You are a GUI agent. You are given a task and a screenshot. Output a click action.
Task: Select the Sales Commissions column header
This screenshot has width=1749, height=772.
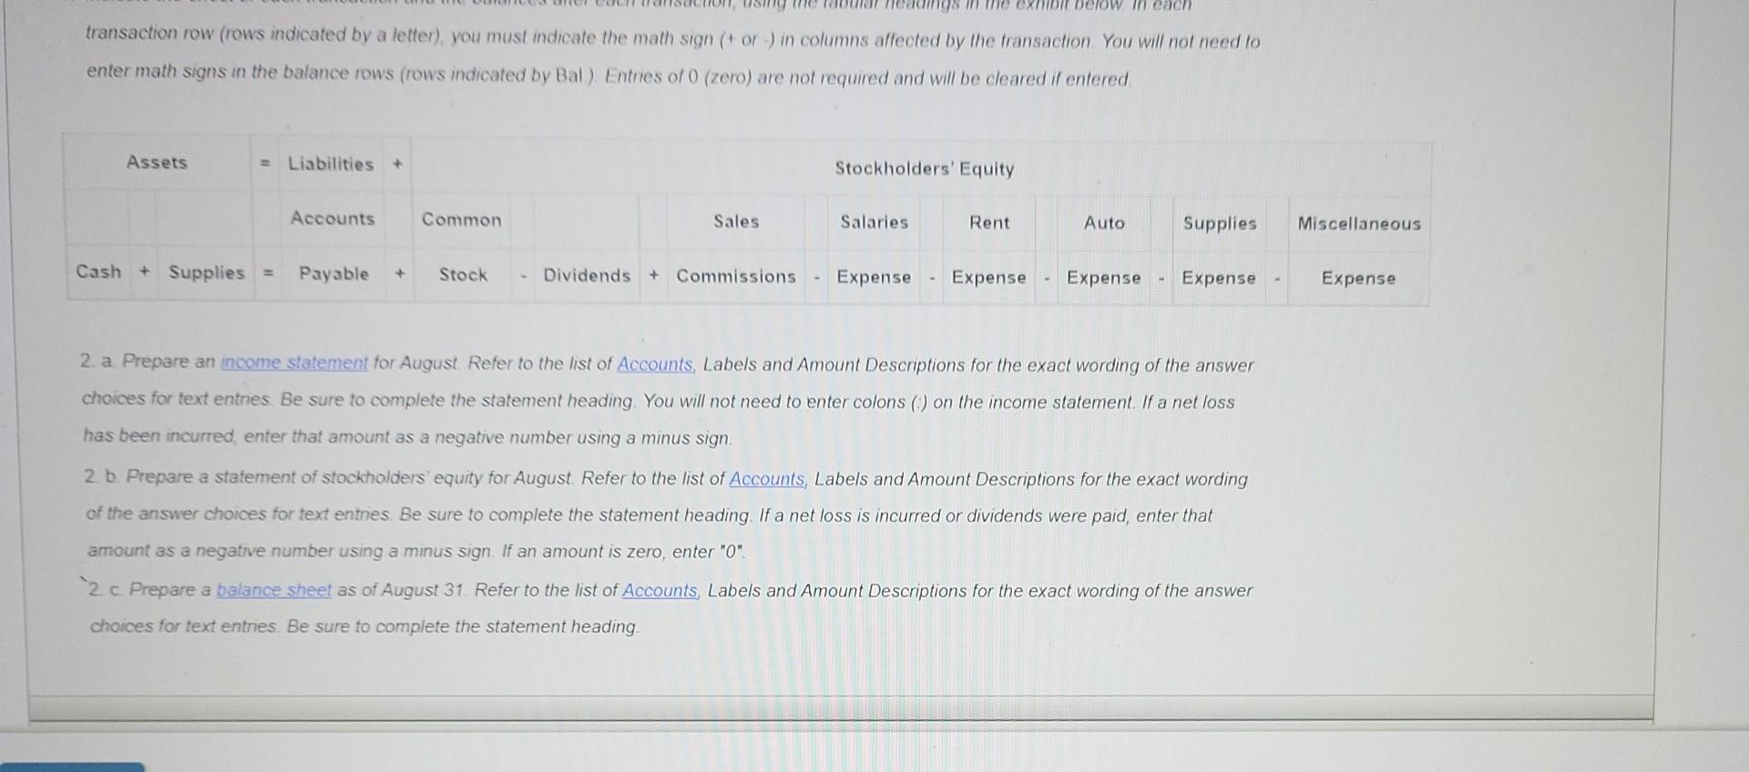(736, 249)
